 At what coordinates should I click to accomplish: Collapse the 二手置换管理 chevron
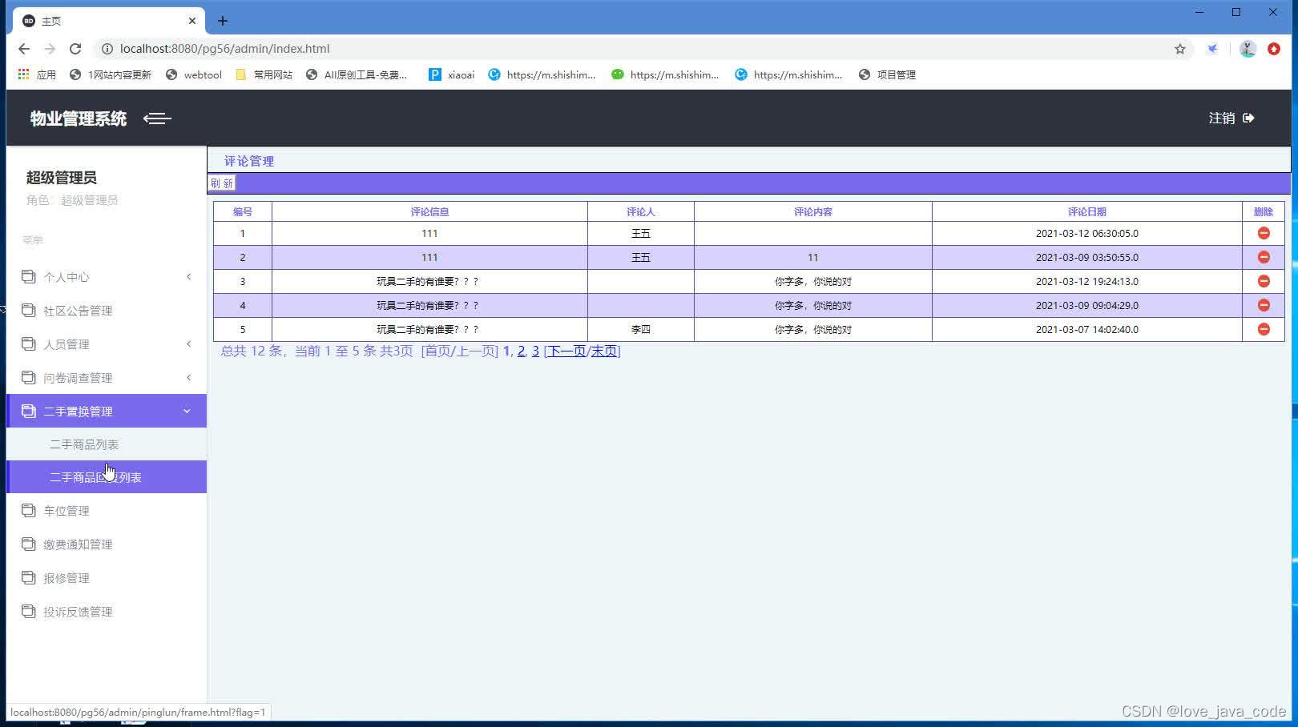click(x=187, y=412)
